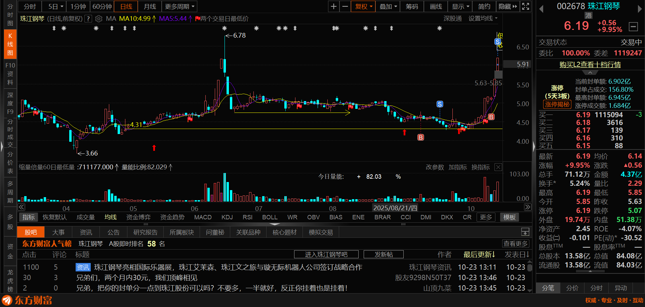The width and height of the screenshot is (645, 307).
Task: Toggle the KDJ indicator
Action: [227, 217]
